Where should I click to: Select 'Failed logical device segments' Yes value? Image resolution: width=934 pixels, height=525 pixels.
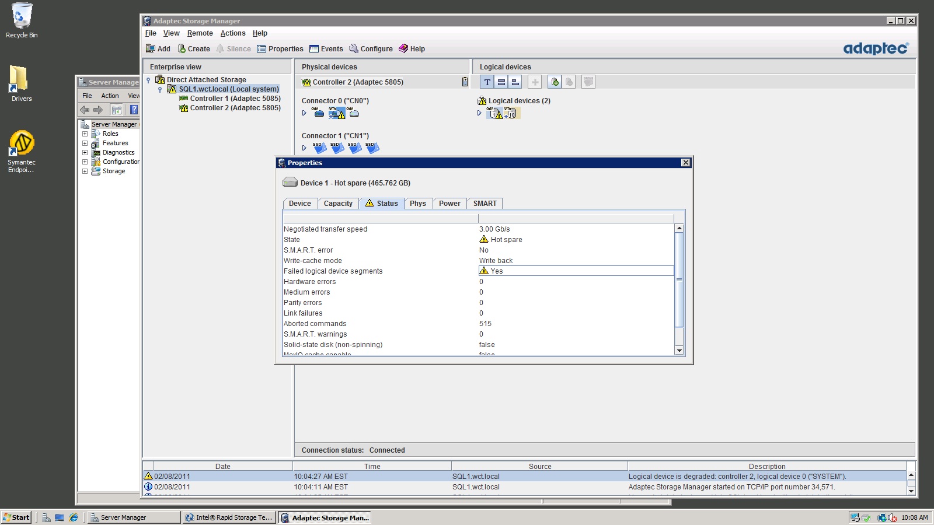pos(576,271)
